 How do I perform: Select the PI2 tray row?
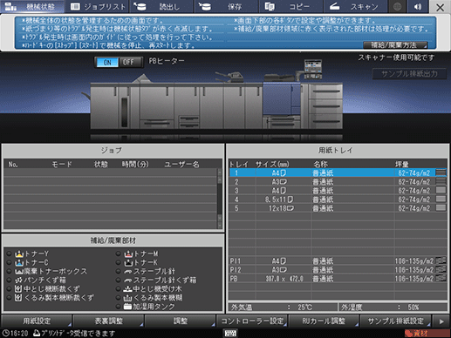(338, 270)
